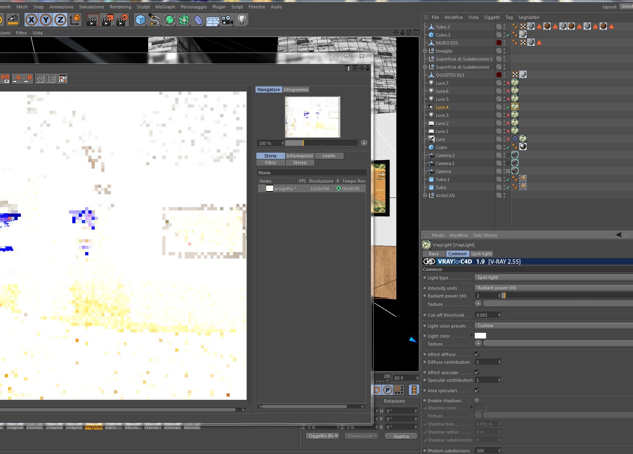This screenshot has height=454, width=633.
Task: Toggle the Z axis lock icon
Action: (60, 20)
